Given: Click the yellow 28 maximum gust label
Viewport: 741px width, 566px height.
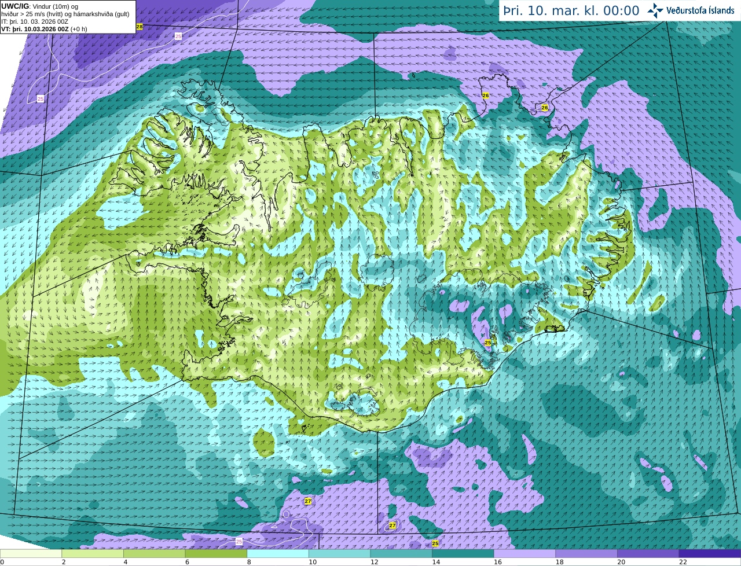Looking at the screenshot, I should (139, 27).
